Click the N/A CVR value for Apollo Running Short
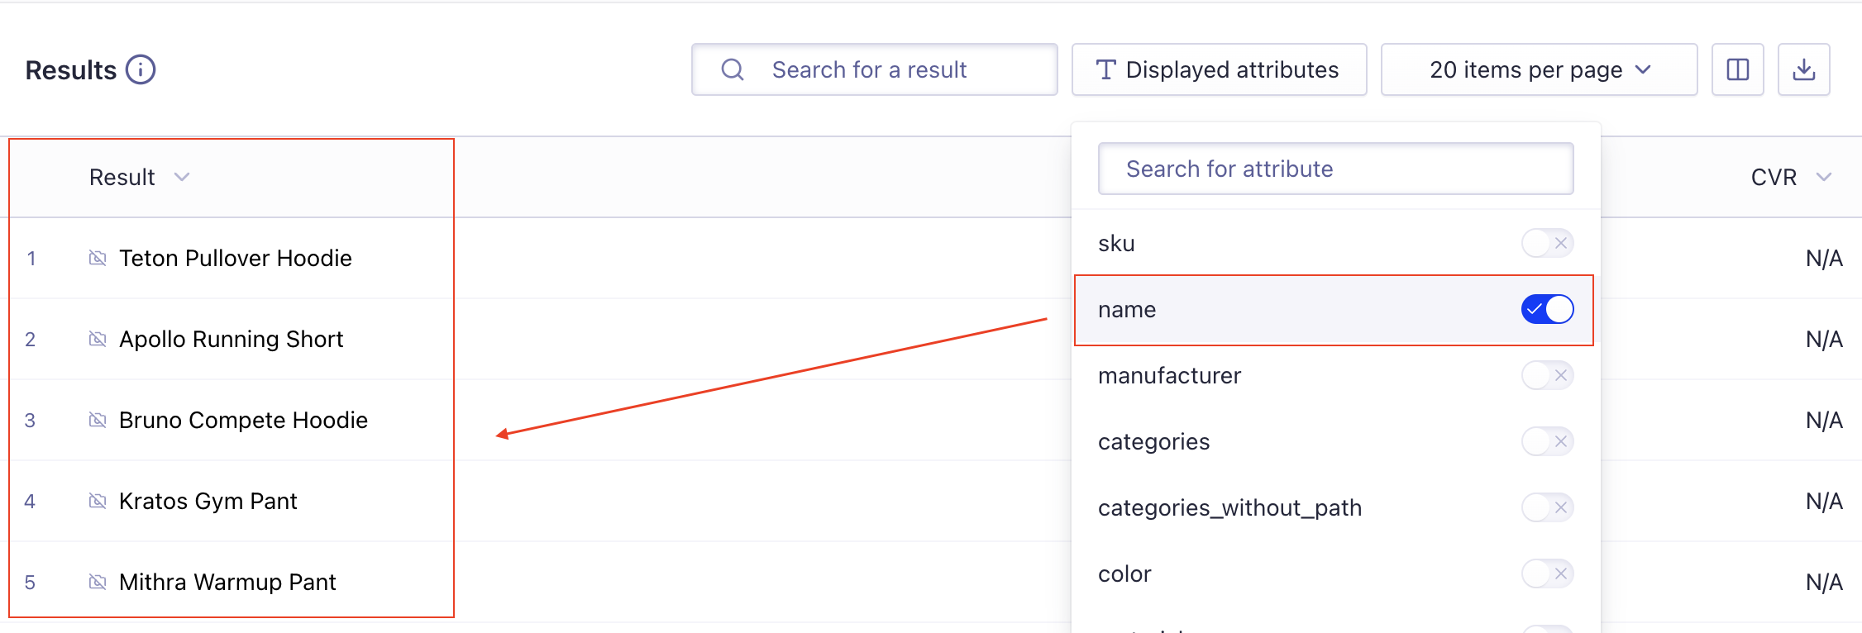The width and height of the screenshot is (1862, 633). tap(1824, 340)
